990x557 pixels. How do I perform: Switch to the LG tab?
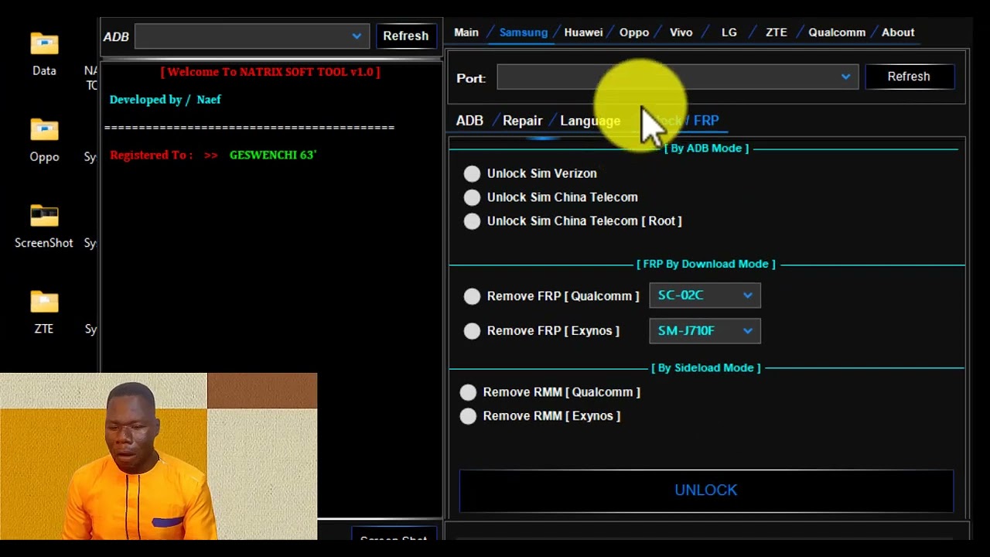coord(729,32)
